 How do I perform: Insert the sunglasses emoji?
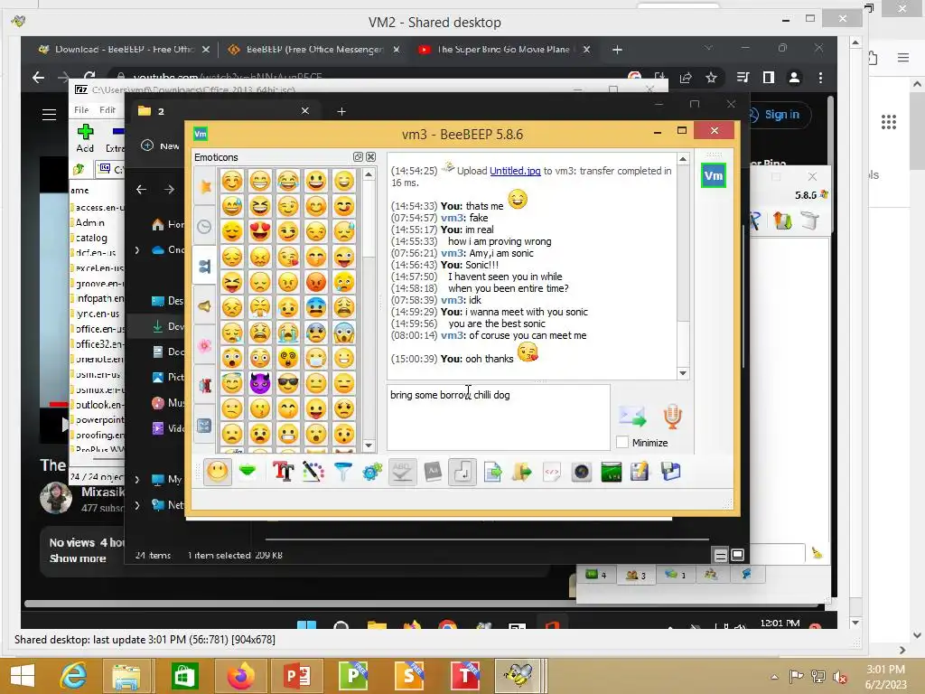point(288,383)
